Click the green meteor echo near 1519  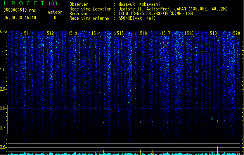211,118
